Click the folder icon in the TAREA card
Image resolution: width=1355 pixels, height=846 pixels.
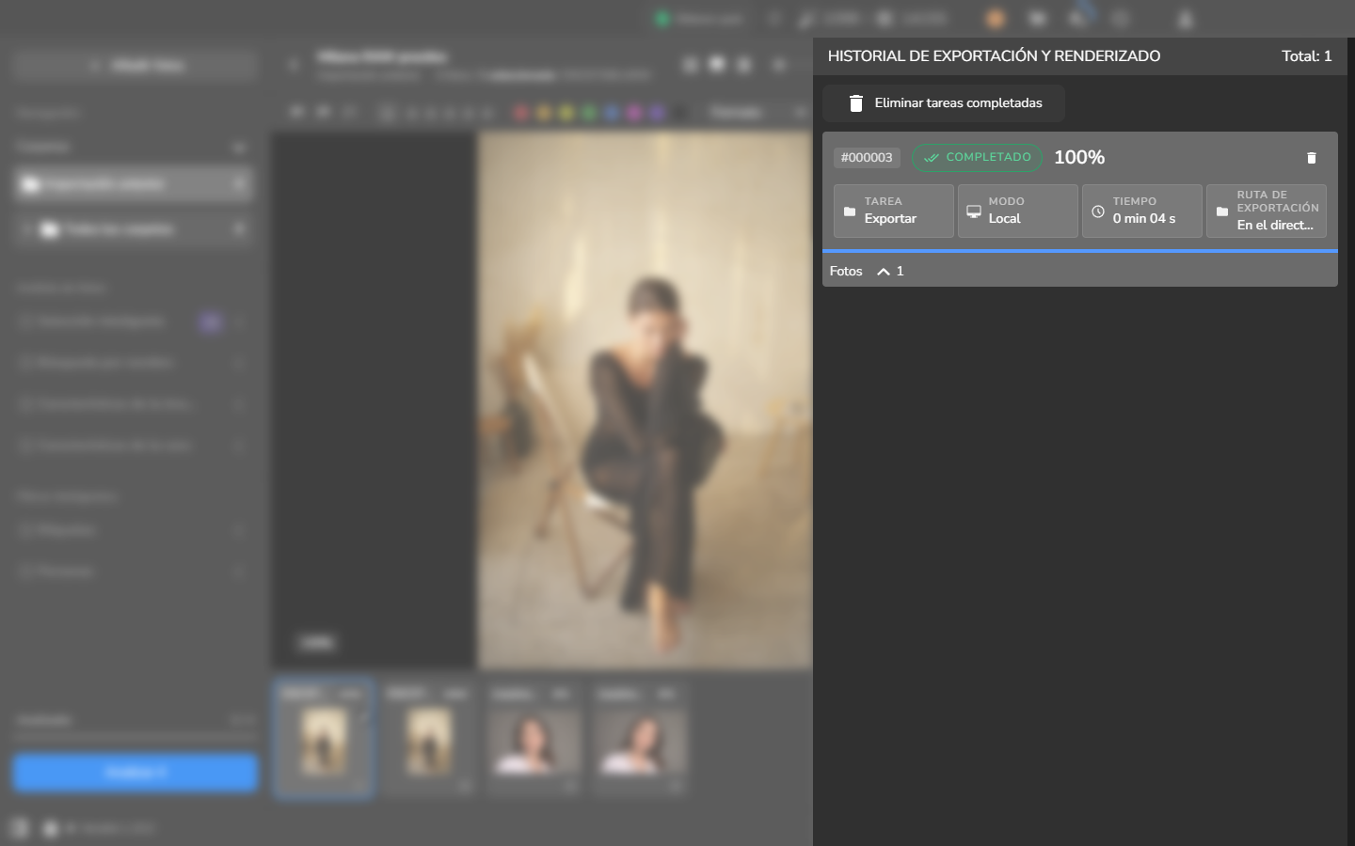850,211
